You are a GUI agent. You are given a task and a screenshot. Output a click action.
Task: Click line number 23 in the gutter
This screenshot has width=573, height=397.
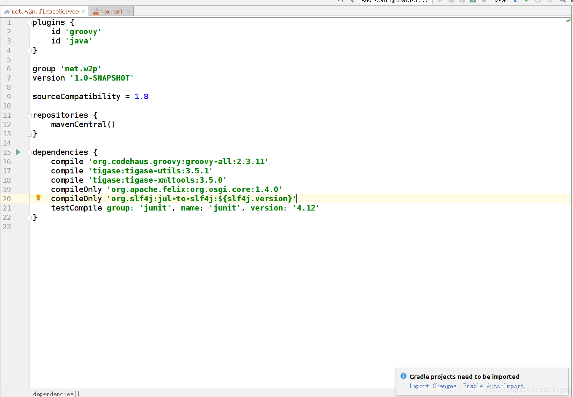coord(7,227)
